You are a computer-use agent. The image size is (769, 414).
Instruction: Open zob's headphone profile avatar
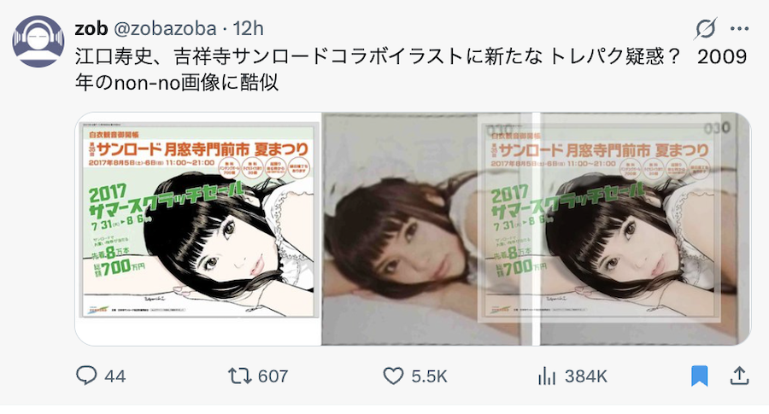tap(38, 41)
